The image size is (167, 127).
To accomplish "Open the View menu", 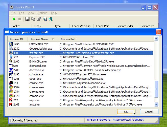I will coord(31,13).
